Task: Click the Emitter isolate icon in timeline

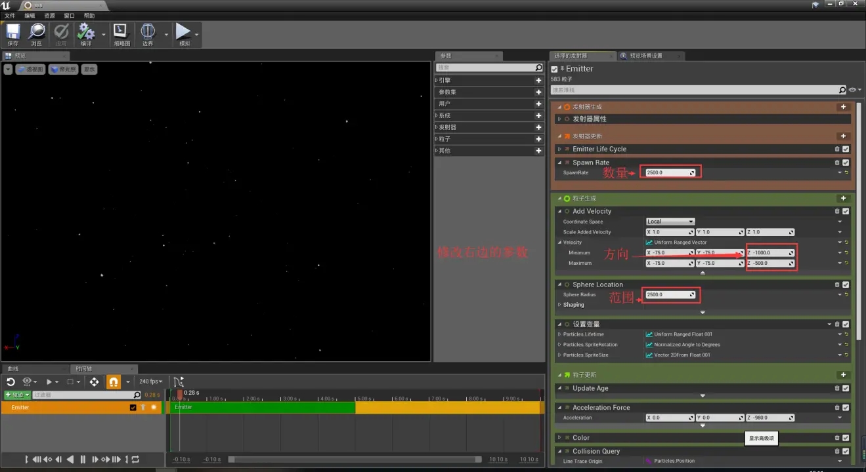Action: point(154,407)
